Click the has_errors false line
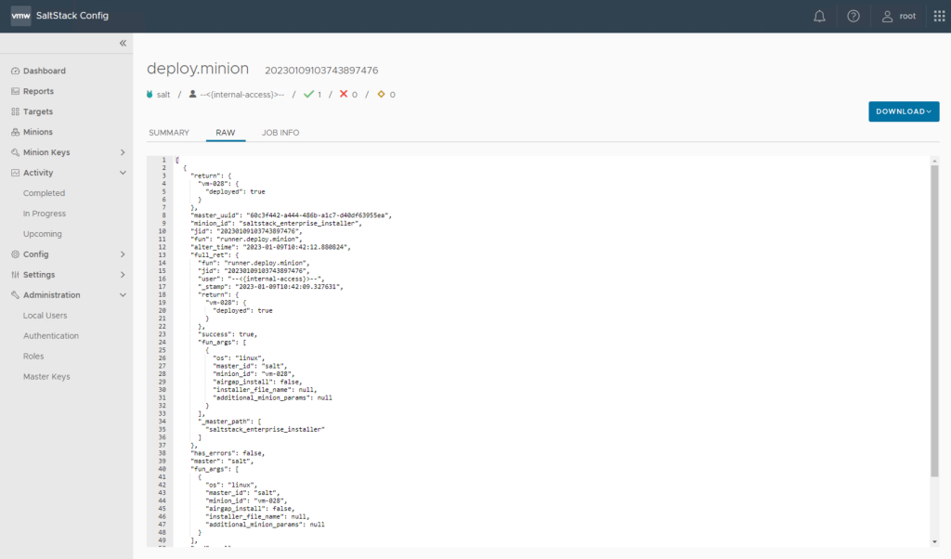This screenshot has height=559, width=951. 228,453
